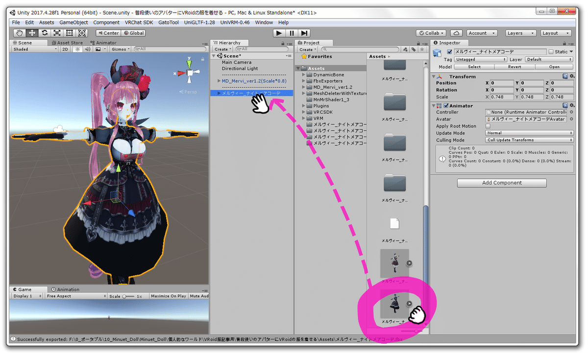Open the Culling Mode dropdown
The width and height of the screenshot is (588, 353).
click(x=530, y=140)
